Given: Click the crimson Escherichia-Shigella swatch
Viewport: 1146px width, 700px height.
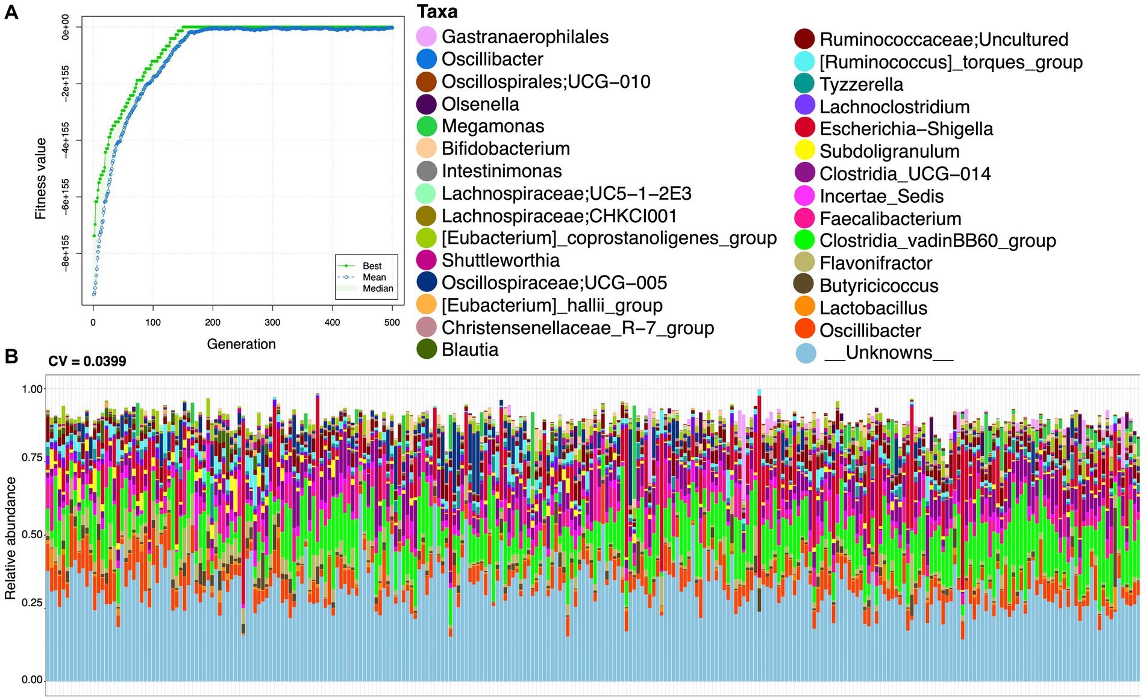Looking at the screenshot, I should point(804,128).
